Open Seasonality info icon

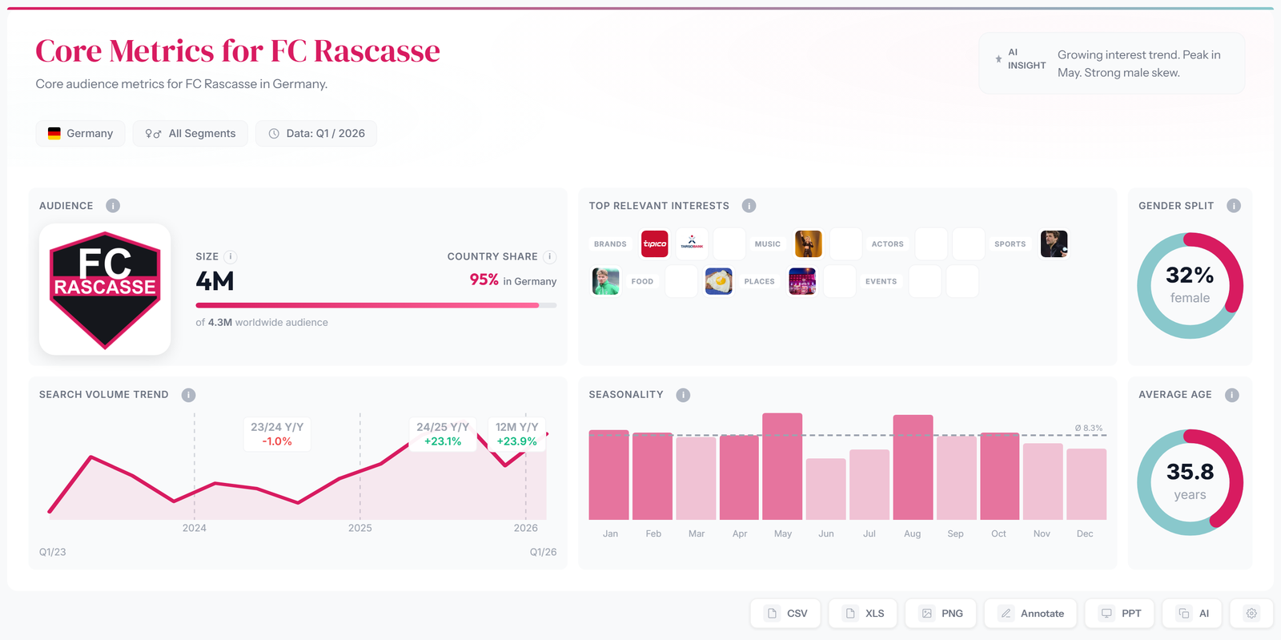(x=683, y=395)
